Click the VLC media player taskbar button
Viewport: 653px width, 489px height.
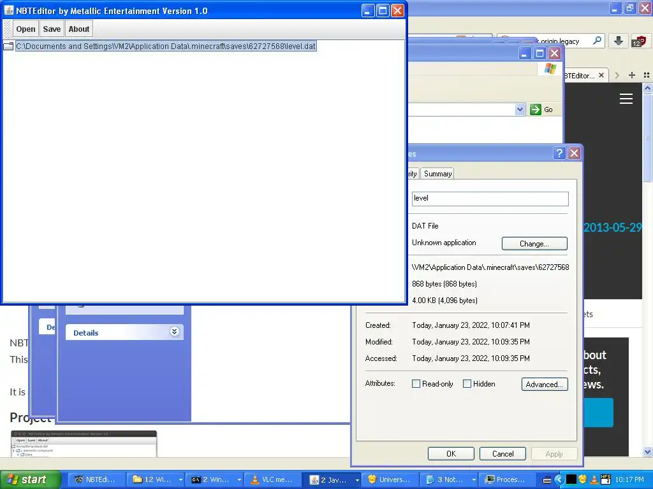272,479
